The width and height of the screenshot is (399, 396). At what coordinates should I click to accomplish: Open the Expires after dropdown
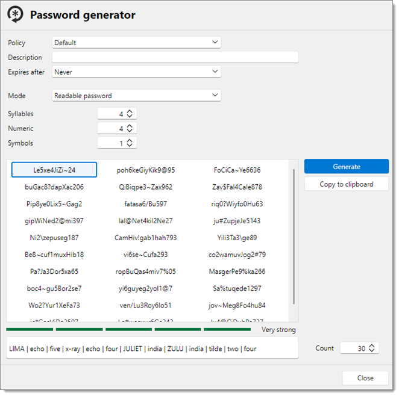(x=136, y=72)
